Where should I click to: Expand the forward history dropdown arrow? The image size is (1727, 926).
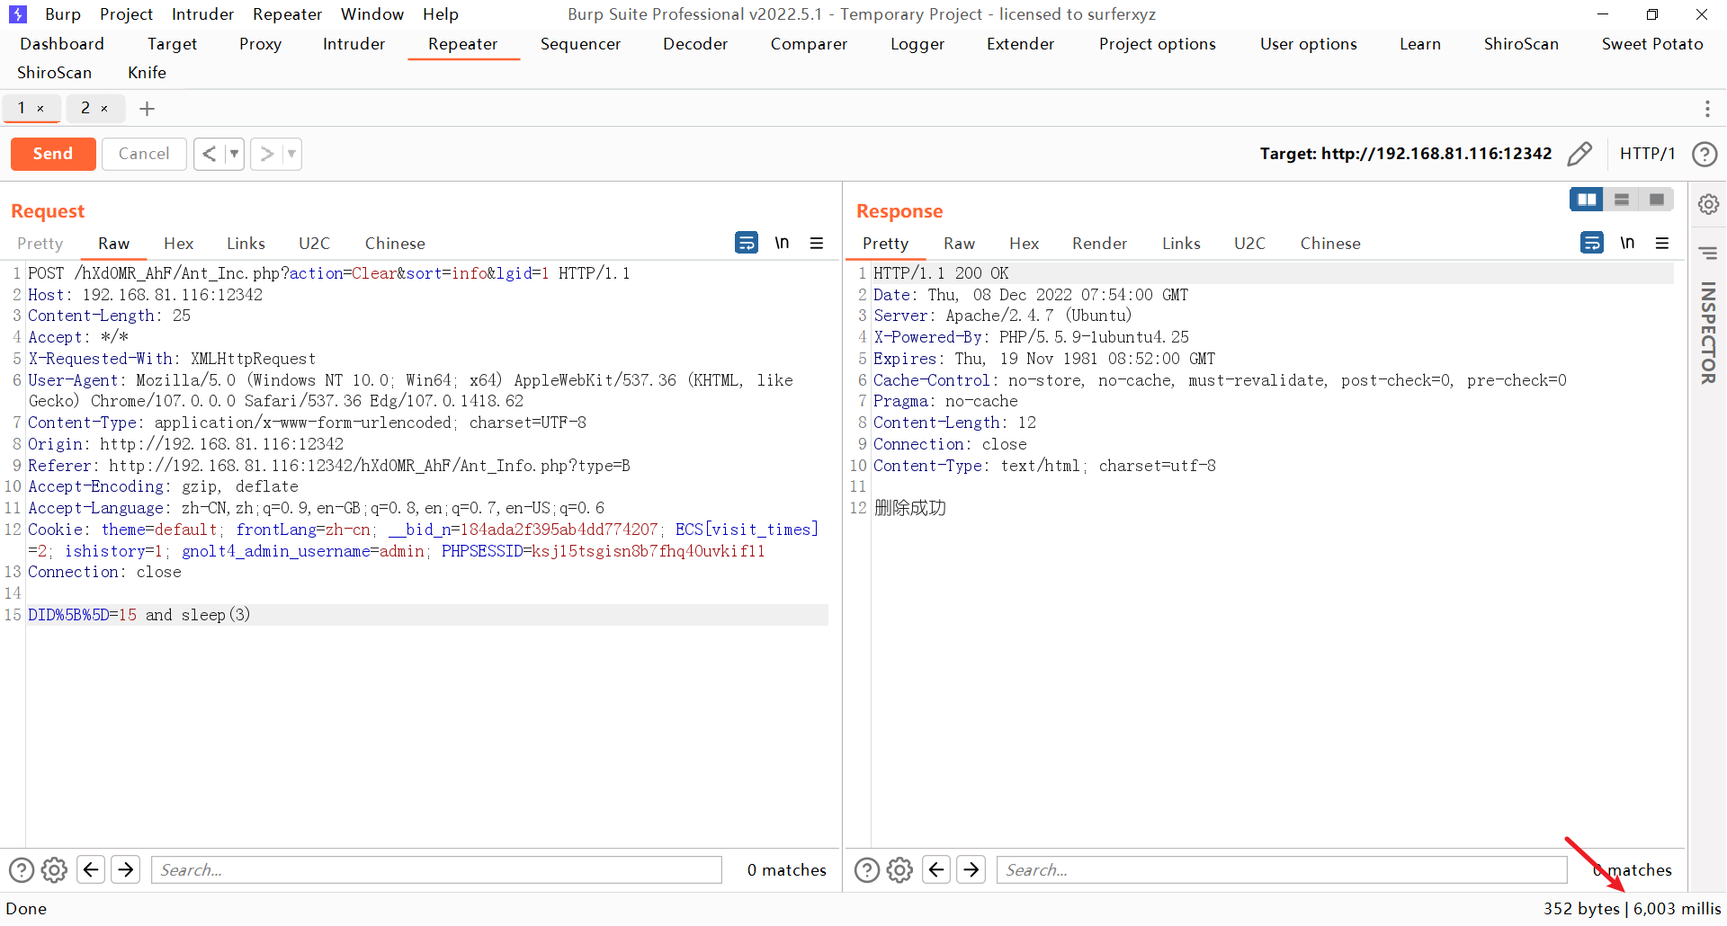click(291, 154)
